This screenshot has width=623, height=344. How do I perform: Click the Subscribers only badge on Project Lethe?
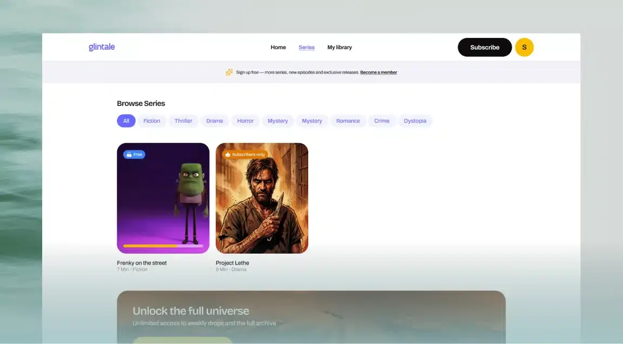click(x=245, y=155)
